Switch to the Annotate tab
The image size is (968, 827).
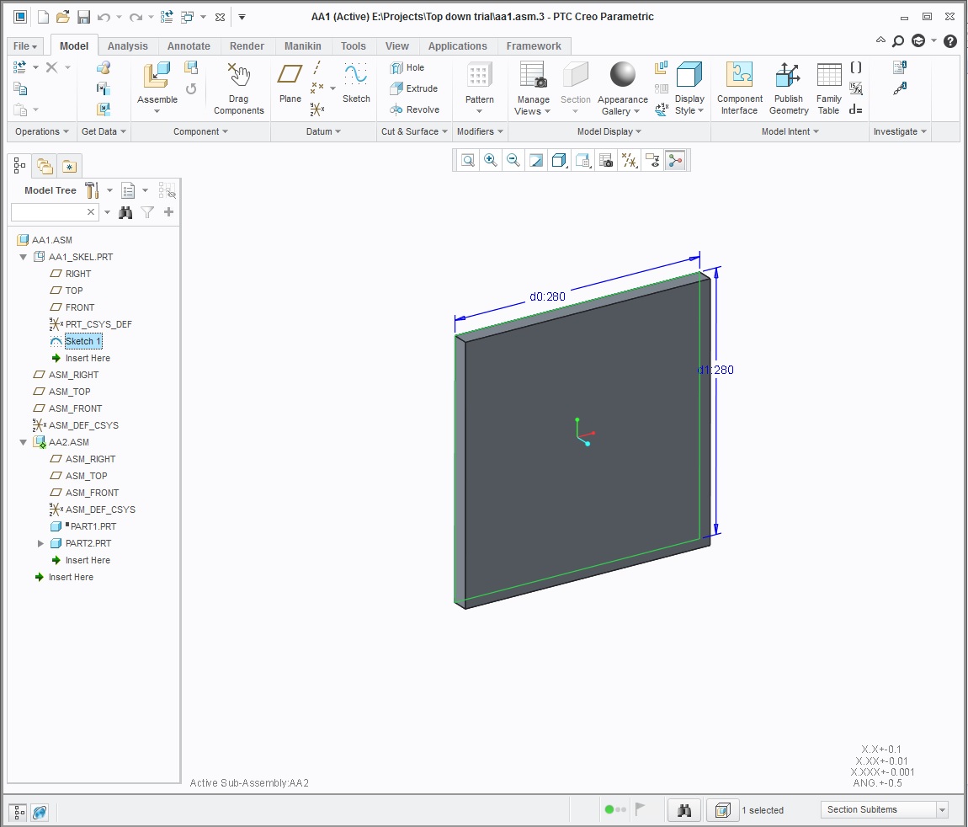coord(189,46)
